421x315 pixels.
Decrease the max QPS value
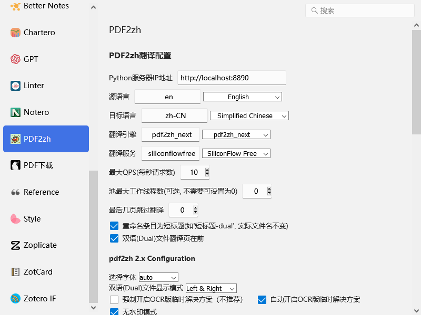(207, 174)
